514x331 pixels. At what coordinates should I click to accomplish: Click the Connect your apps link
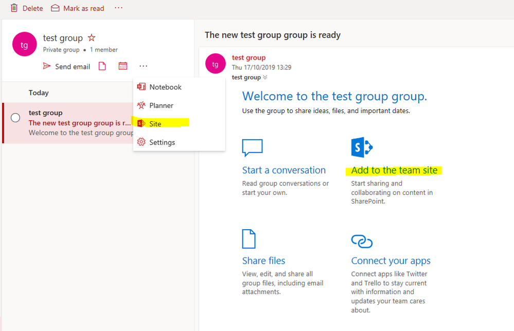coord(391,261)
